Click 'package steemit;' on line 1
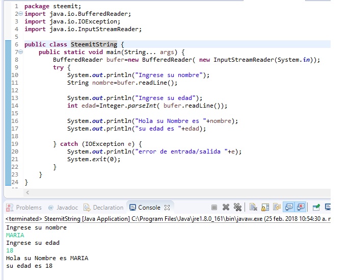Image resolution: width=350 pixels, height=280 pixels. click(52, 6)
